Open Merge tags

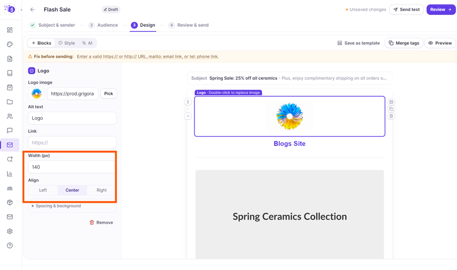(404, 43)
